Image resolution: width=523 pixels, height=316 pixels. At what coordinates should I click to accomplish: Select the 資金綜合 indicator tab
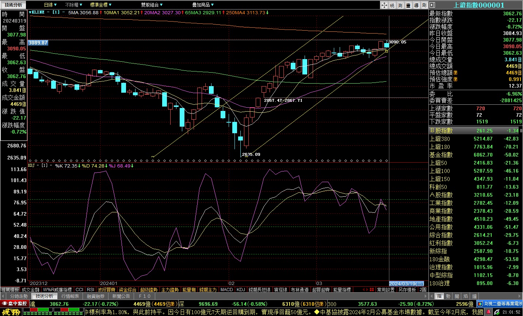(x=127, y=290)
